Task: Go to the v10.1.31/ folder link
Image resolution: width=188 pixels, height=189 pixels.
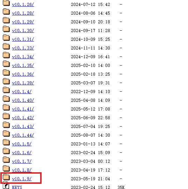Action: [23, 39]
